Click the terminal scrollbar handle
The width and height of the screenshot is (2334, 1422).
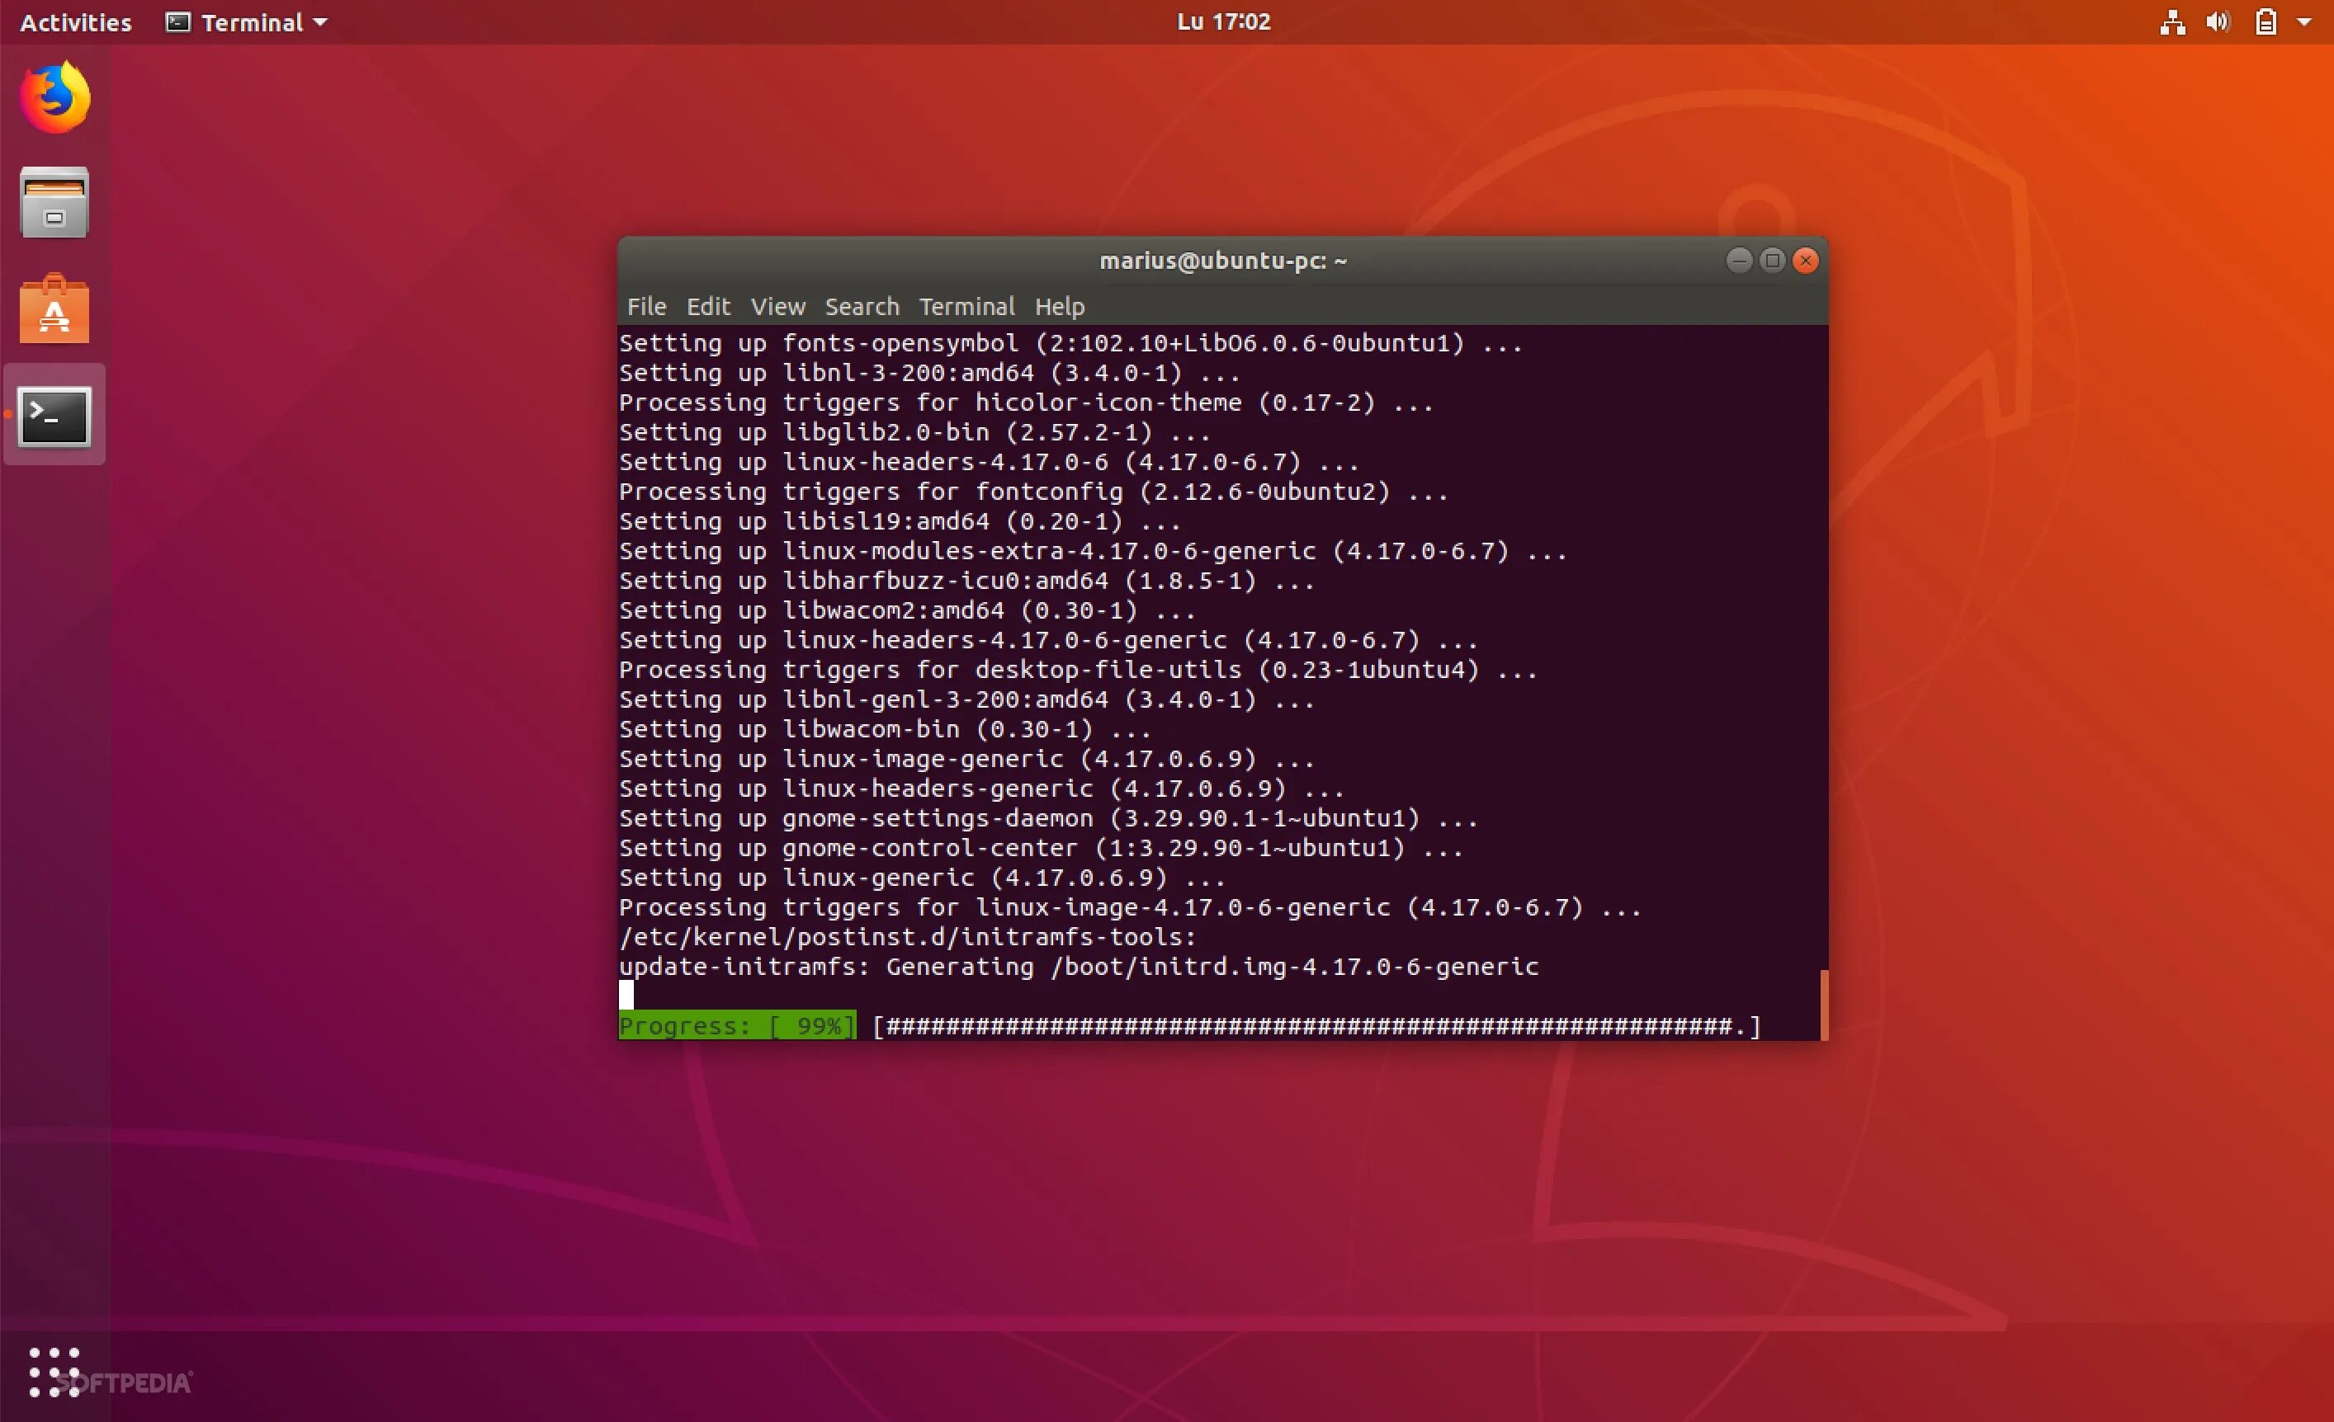pos(1823,1004)
